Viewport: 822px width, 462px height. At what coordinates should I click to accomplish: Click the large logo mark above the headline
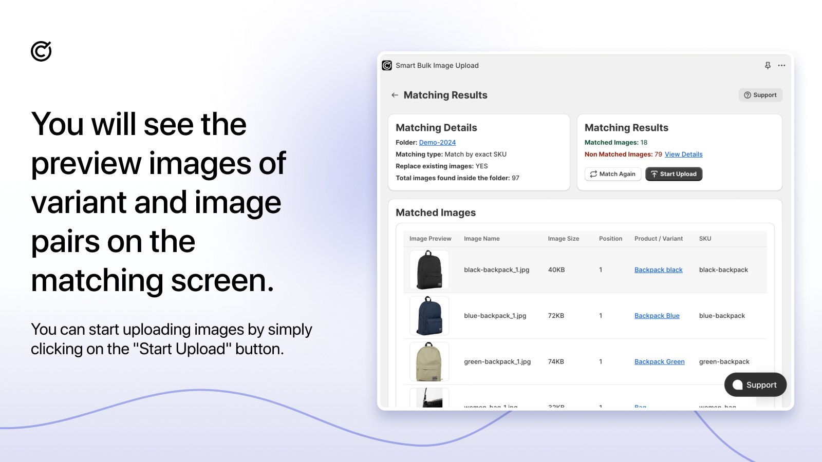41,51
